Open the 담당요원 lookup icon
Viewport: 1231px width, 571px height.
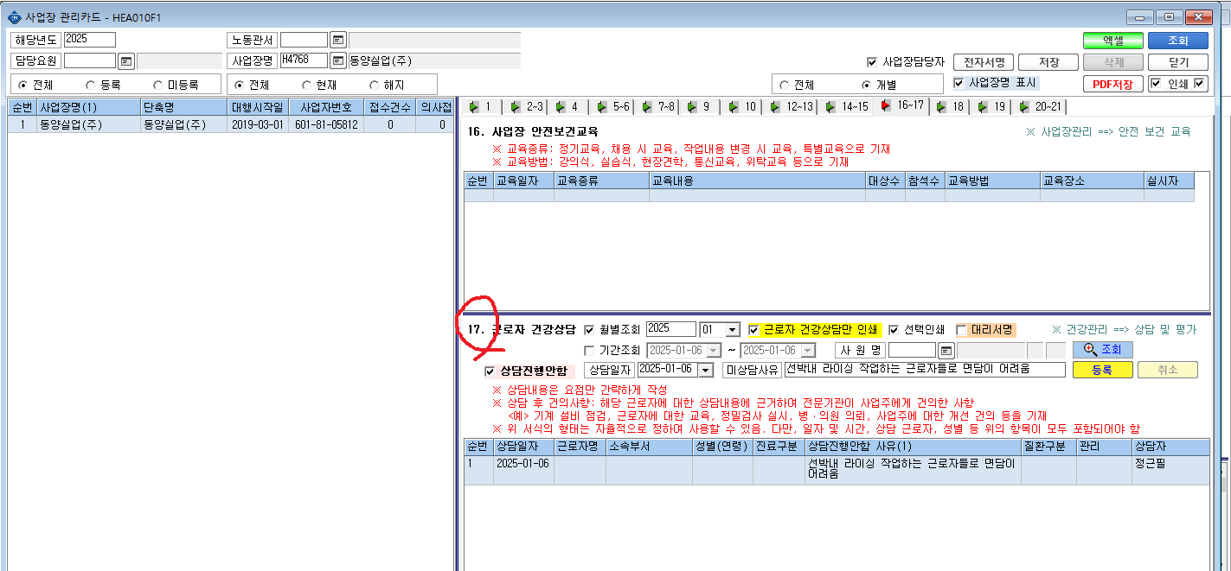pyautogui.click(x=126, y=60)
